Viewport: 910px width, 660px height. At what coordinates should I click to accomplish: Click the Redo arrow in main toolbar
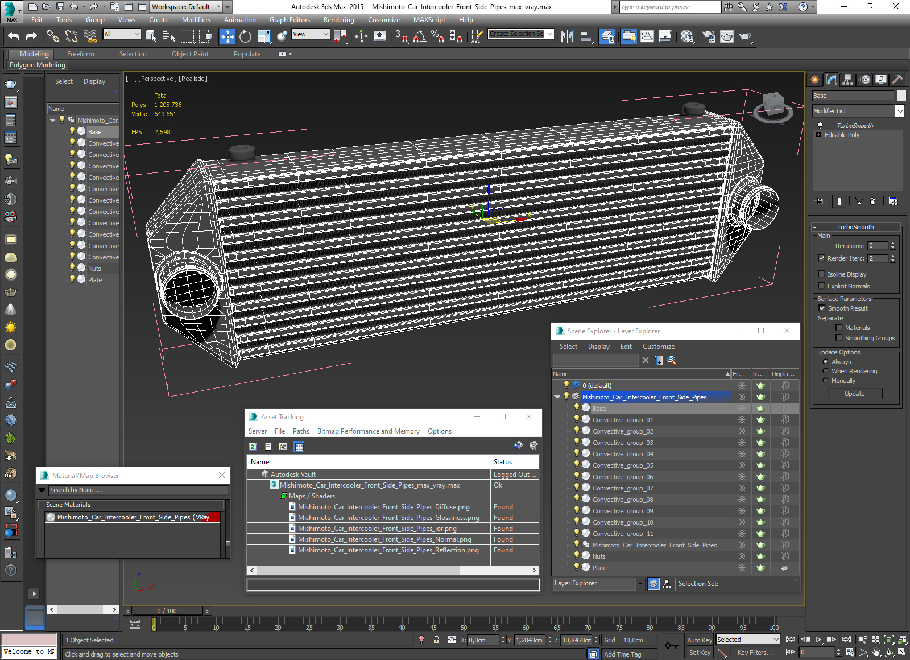point(31,36)
